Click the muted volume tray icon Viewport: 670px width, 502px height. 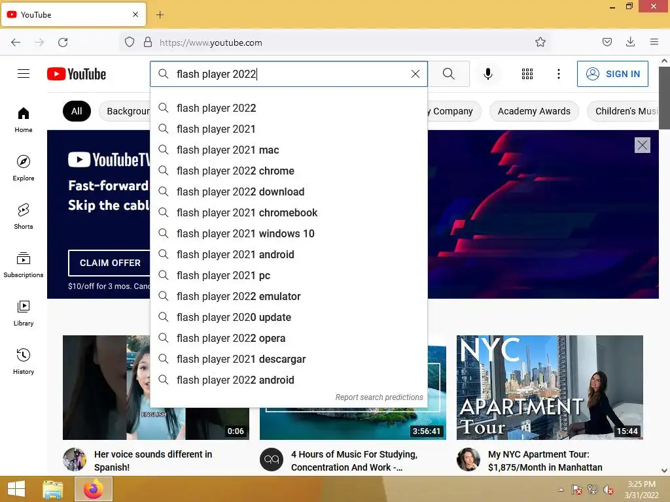click(x=608, y=490)
